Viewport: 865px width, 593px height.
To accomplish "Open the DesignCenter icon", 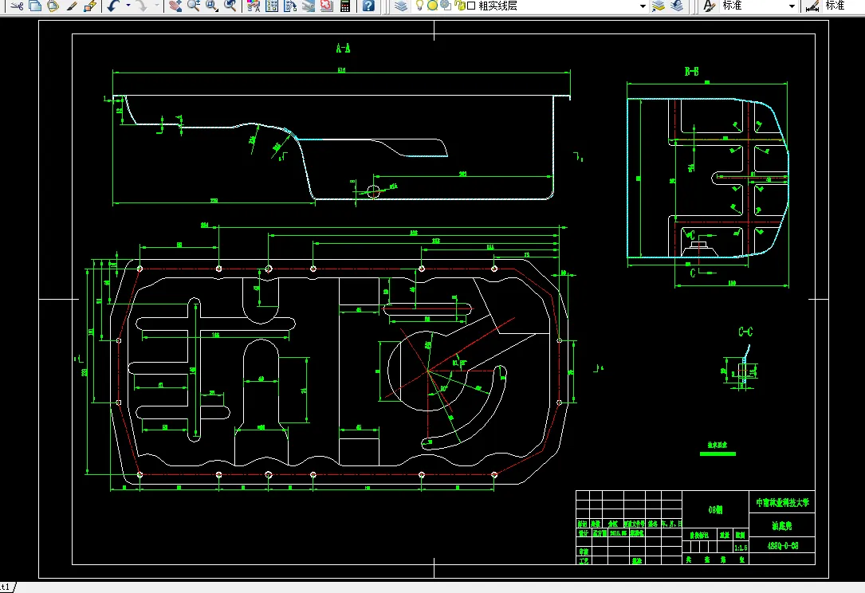I will pyautogui.click(x=272, y=6).
